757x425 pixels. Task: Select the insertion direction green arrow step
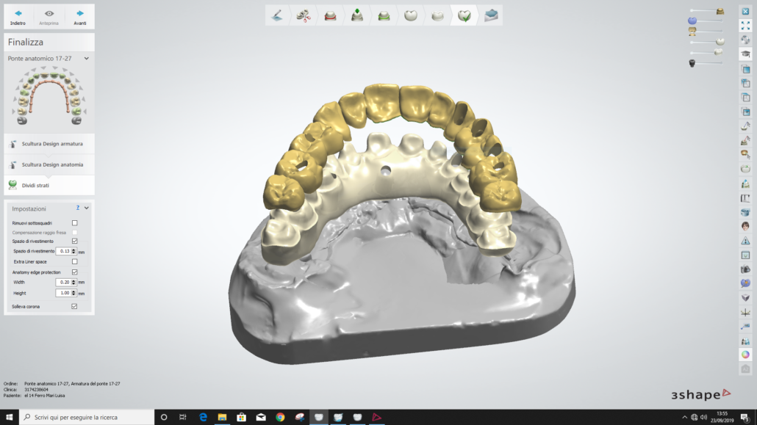(x=357, y=15)
